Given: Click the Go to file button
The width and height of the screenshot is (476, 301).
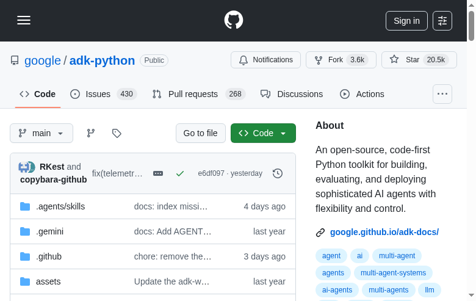Looking at the screenshot, I should click(201, 133).
